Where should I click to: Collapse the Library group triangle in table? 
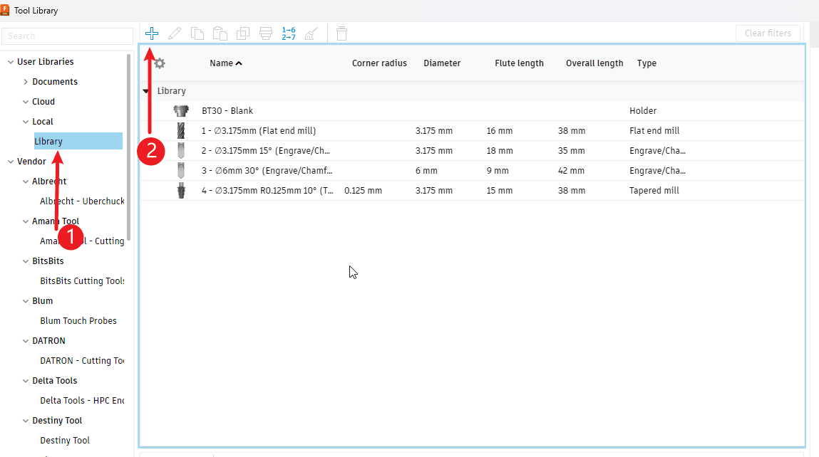tap(146, 91)
